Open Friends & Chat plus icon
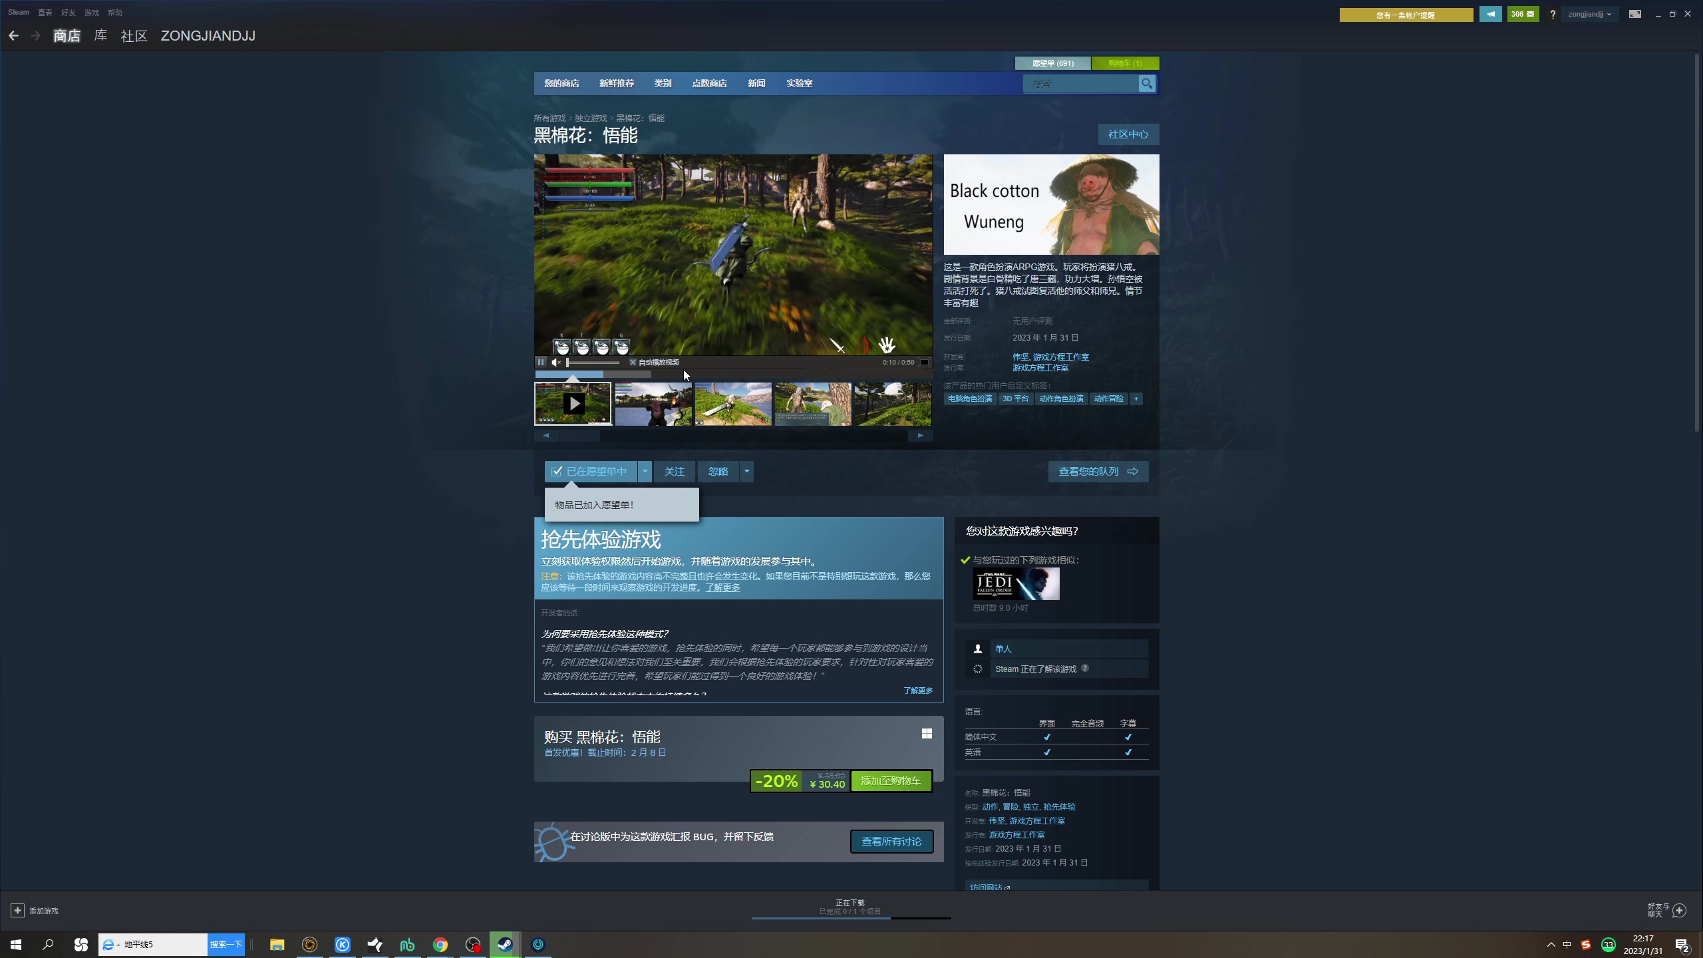This screenshot has width=1703, height=958. (1679, 910)
